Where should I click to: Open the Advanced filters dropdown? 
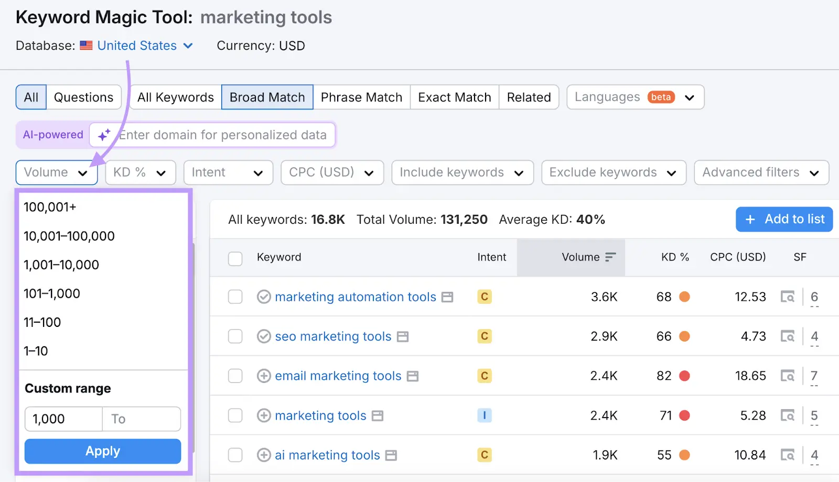(761, 172)
